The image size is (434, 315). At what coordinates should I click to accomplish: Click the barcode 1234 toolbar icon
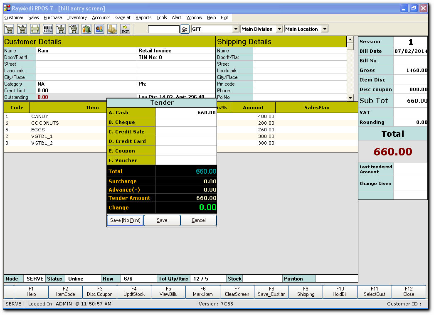click(x=48, y=29)
